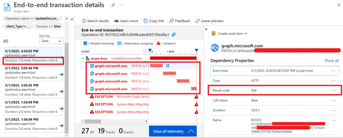Click the Learn more cloud icon

click(x=117, y=21)
